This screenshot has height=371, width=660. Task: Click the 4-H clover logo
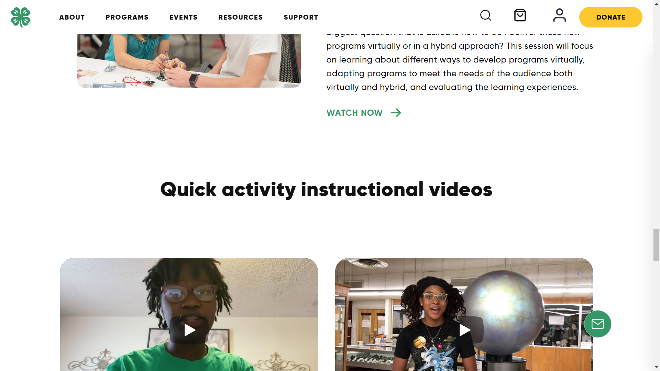click(21, 17)
